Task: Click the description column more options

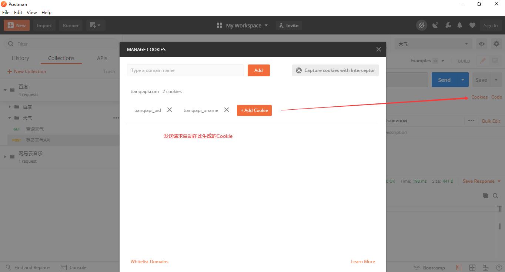Action: pos(471,120)
